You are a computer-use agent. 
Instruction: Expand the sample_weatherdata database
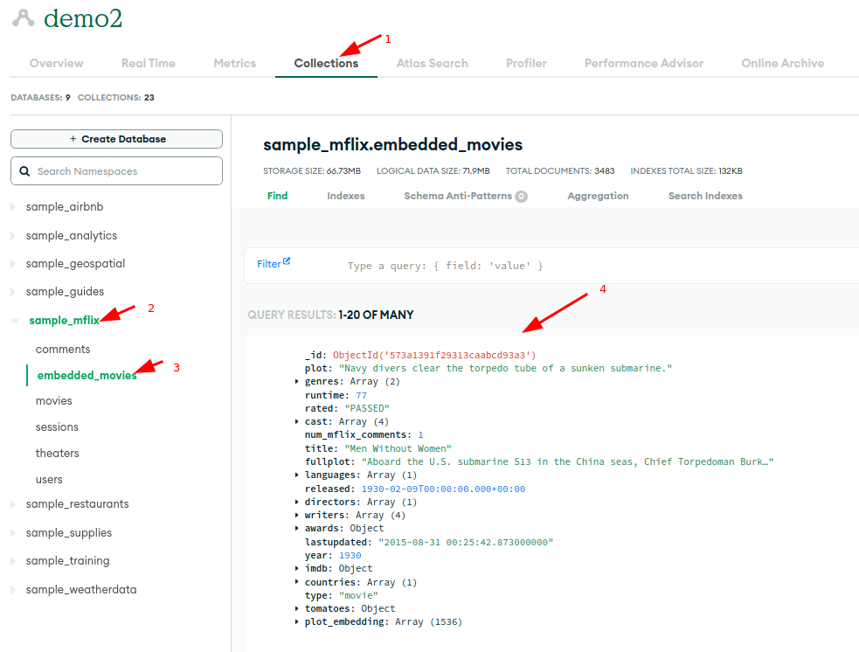pos(12,589)
